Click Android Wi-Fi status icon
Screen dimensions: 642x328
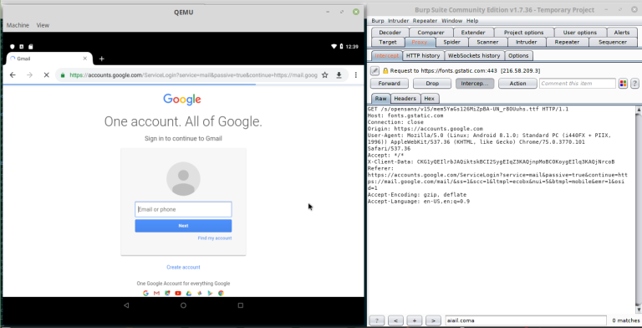pos(334,46)
